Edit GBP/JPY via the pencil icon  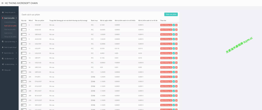[x=174, y=58]
